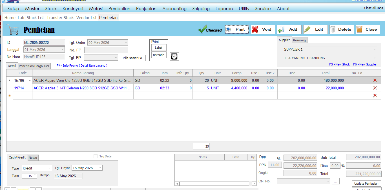Click the No. FP input field
The height and width of the screenshot is (190, 385).
pos(106,50)
